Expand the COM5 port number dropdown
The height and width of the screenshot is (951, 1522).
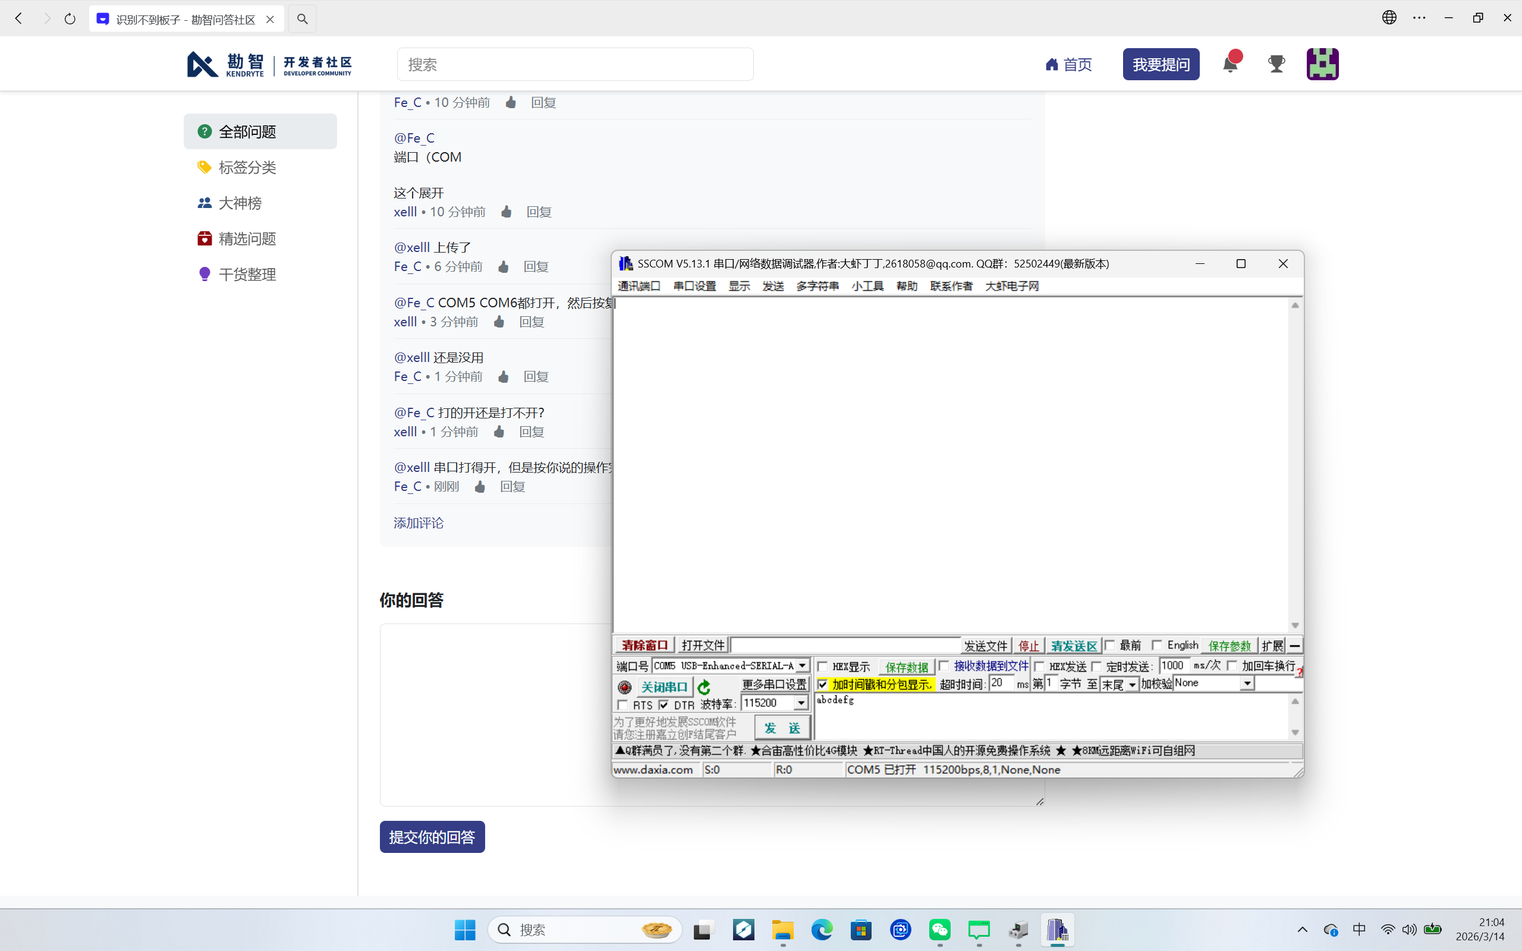(802, 666)
